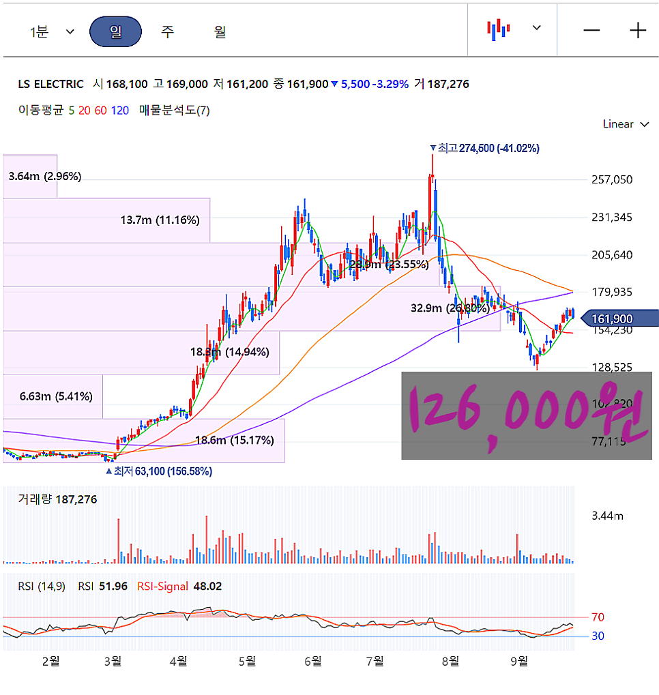This screenshot has height=695, width=659.
Task: Click the 거래량 187,276 volume label
Action: pyautogui.click(x=57, y=499)
